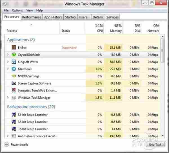Image resolution: width=169 pixels, height=153 pixels.
Task: Expand the Kingsoft Writer process tree
Action: pyautogui.click(x=8, y=62)
